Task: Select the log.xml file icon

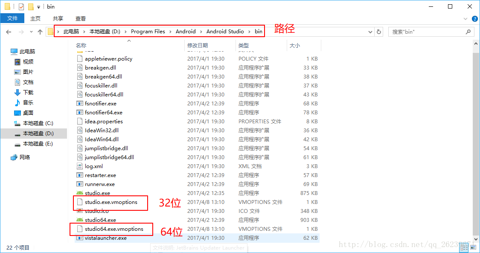Action: point(80,166)
